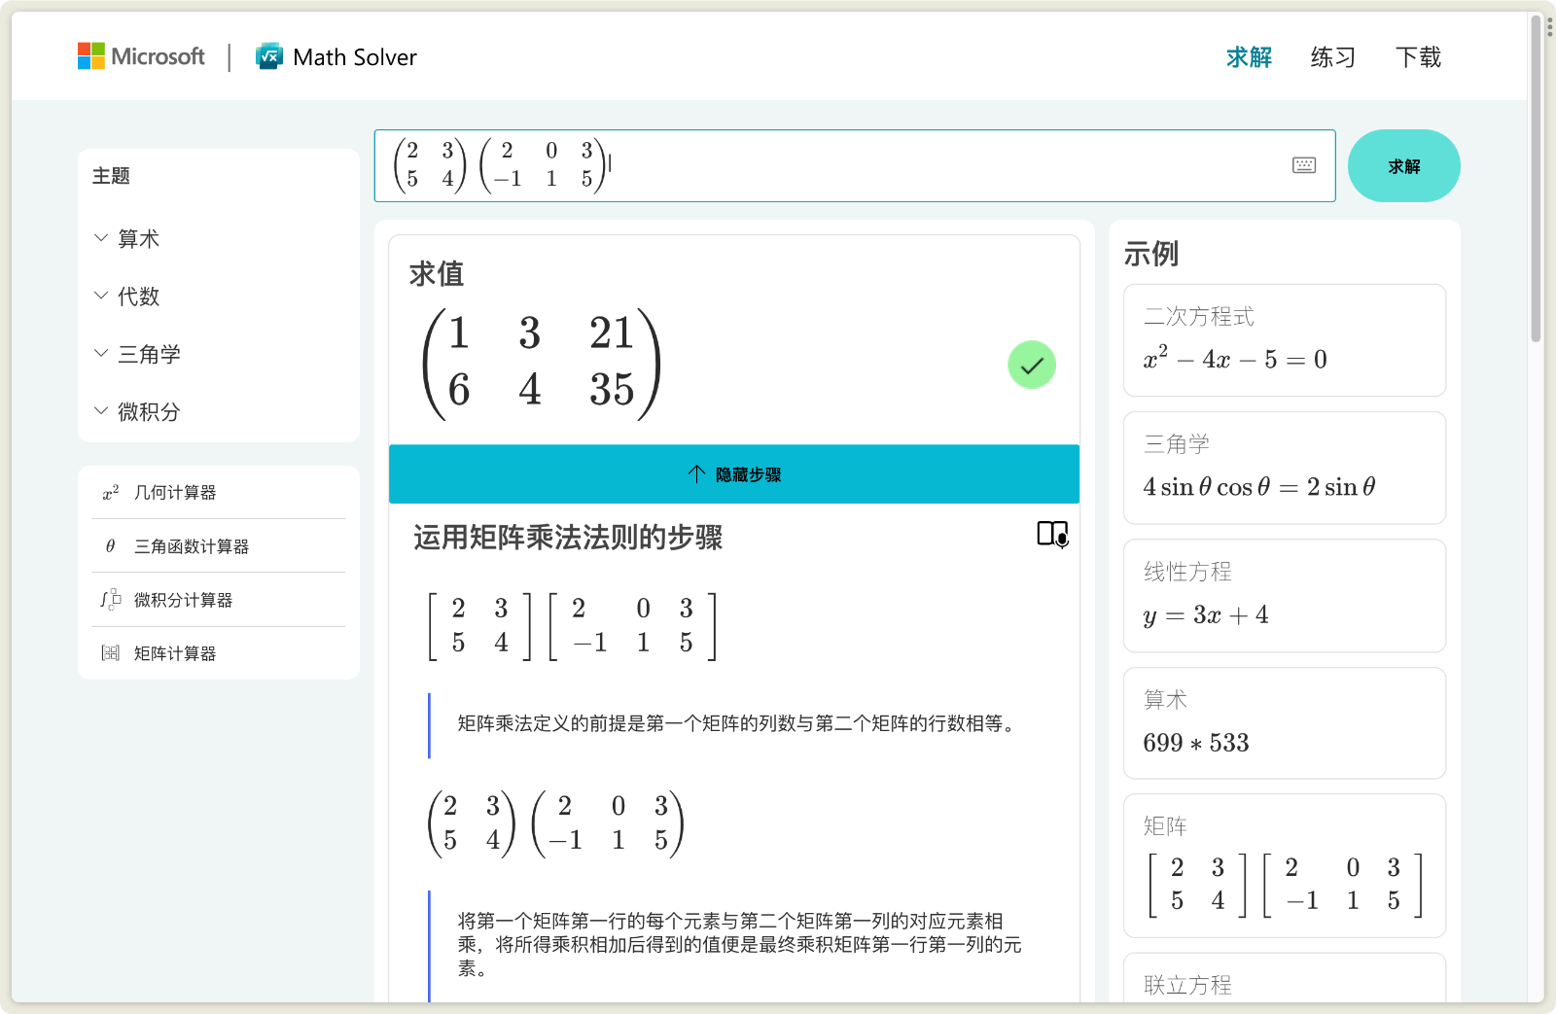Click the up arrow on hide steps bar
Viewport: 1556px width, 1014px height.
pyautogui.click(x=696, y=474)
